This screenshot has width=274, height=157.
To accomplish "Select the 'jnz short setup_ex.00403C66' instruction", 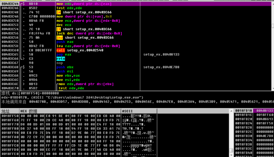I will (x=85, y=38).
